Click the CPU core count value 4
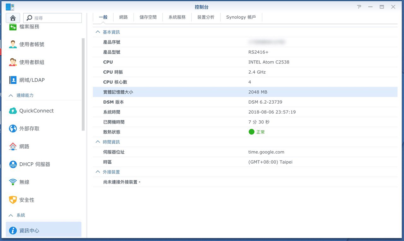 250,82
